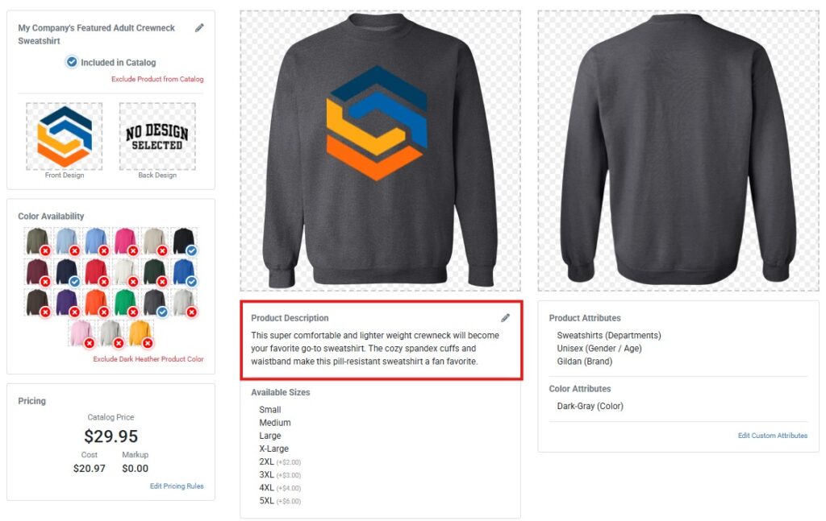Edit the product name pencil icon
The image size is (826, 521).
click(199, 28)
